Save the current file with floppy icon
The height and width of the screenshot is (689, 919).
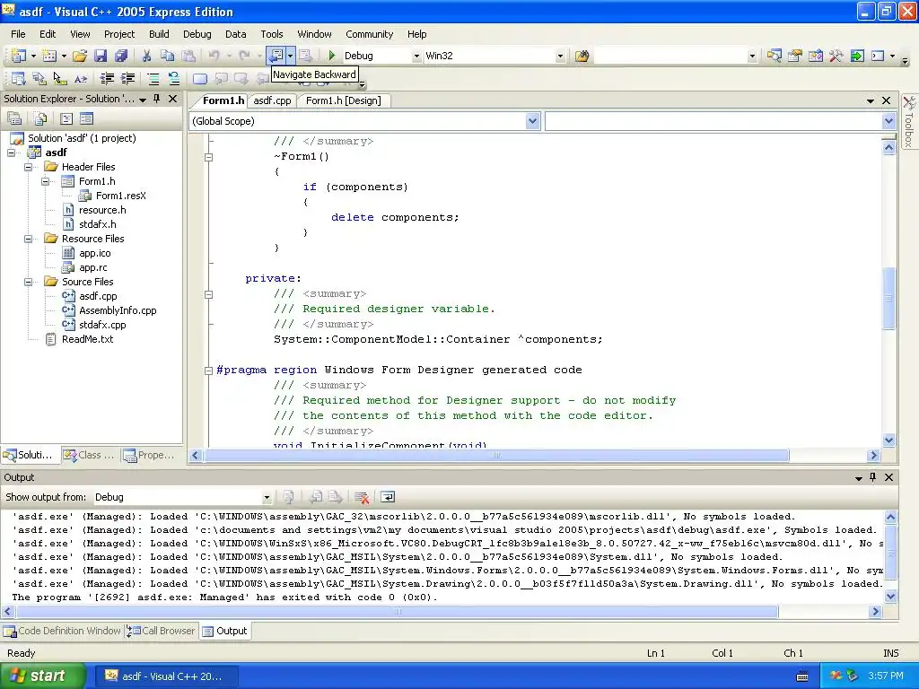pyautogui.click(x=101, y=56)
